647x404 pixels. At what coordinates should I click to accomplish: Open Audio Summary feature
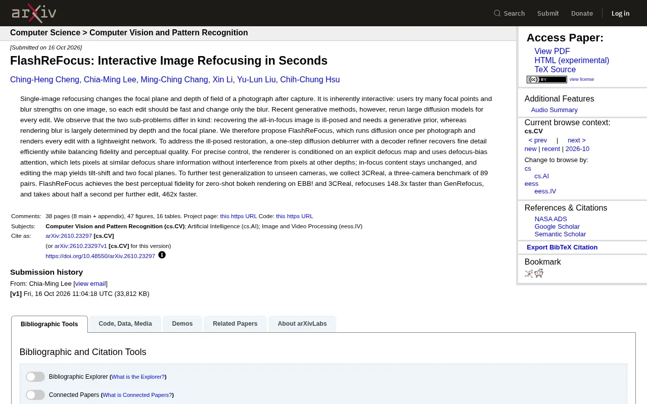pos(554,110)
